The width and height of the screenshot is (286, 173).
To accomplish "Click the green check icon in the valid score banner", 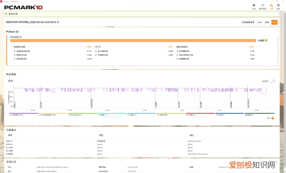I will pos(6,14).
